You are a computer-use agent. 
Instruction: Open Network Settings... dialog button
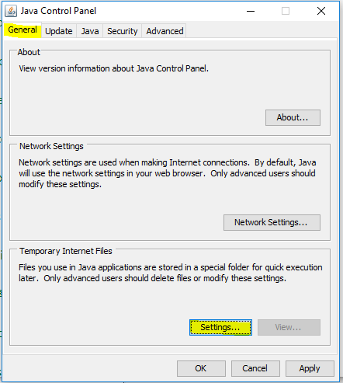point(272,222)
